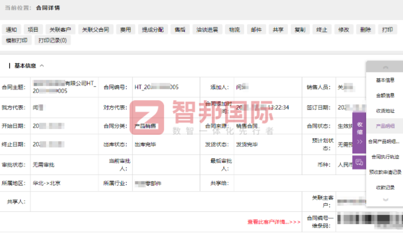The image size is (403, 235).
Task: Click 关联父合同 toolbar button
Action: click(95, 29)
